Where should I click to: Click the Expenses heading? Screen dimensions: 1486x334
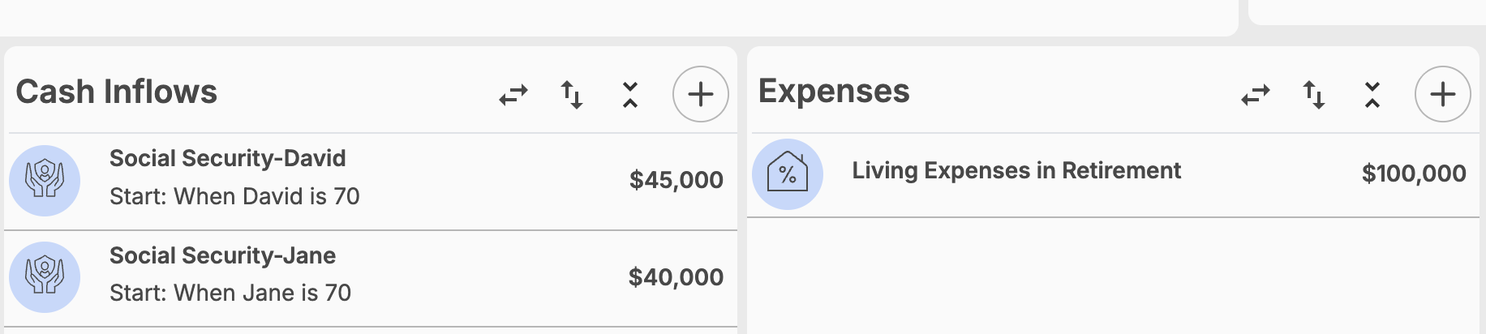point(834,91)
